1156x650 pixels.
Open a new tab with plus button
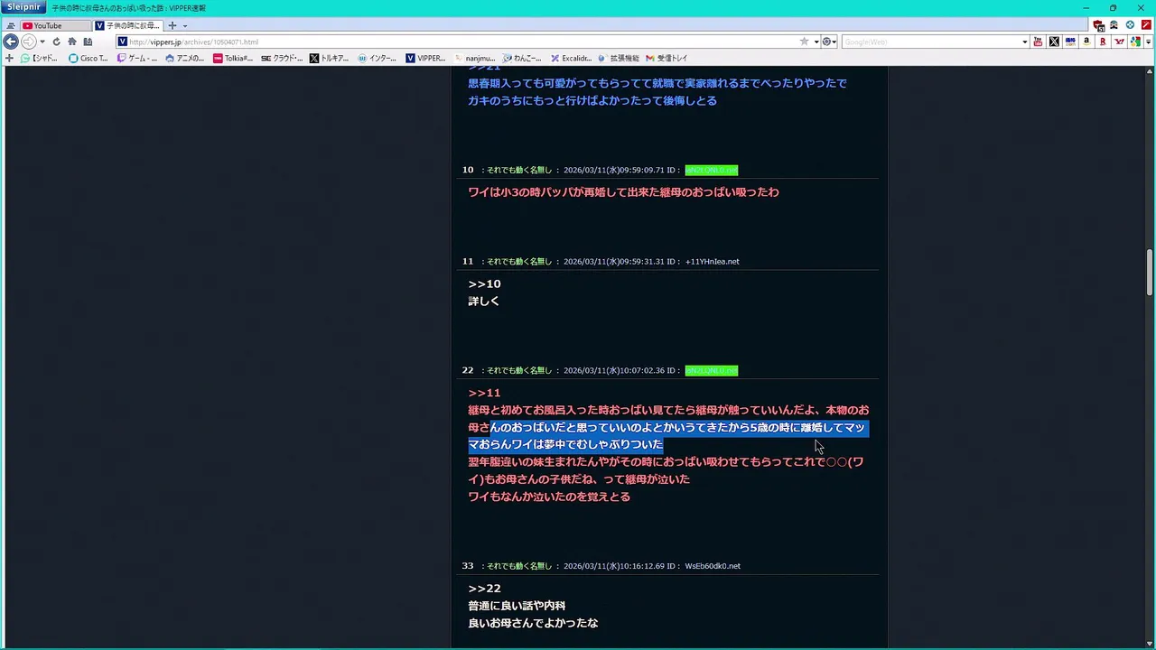[172, 25]
